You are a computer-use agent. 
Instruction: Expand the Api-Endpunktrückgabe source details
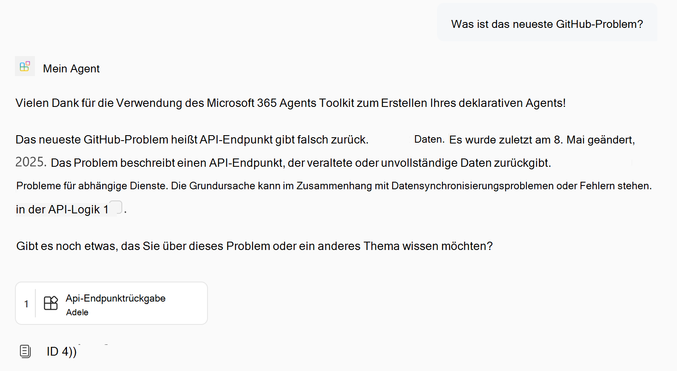click(111, 303)
